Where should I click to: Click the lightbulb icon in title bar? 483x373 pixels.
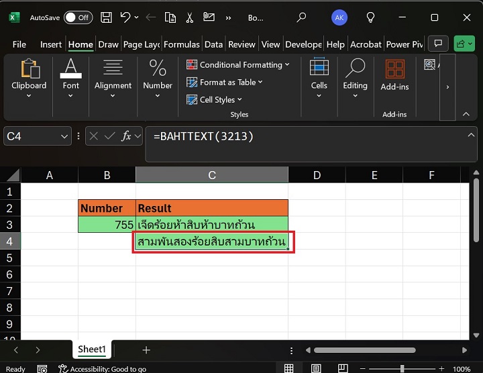pos(370,17)
